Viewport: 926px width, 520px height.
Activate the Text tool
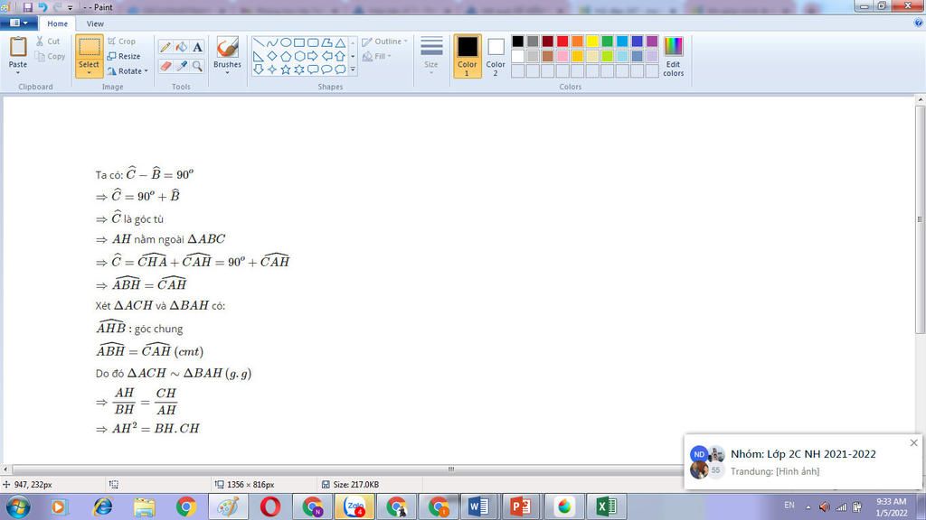(197, 47)
